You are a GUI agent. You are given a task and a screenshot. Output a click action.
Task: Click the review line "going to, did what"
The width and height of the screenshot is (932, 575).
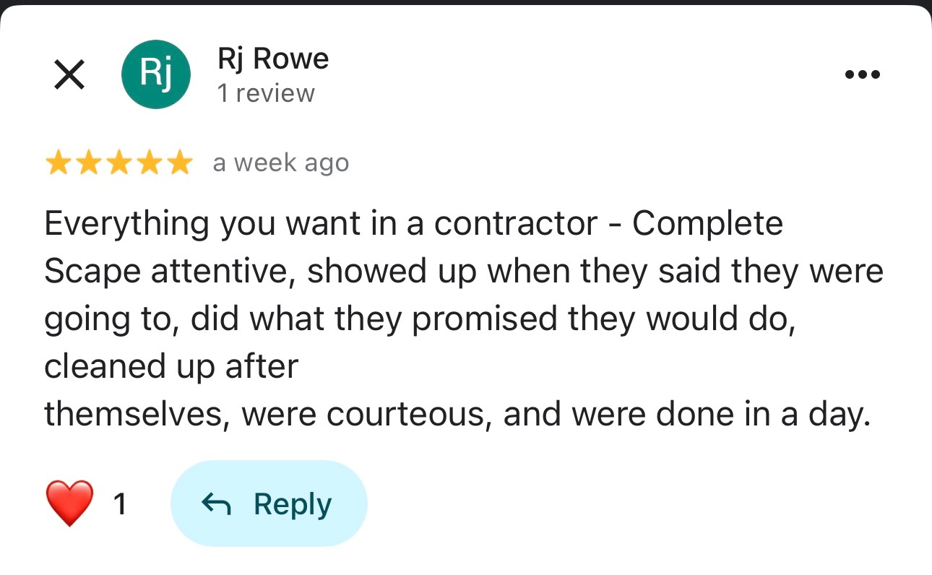tap(420, 319)
